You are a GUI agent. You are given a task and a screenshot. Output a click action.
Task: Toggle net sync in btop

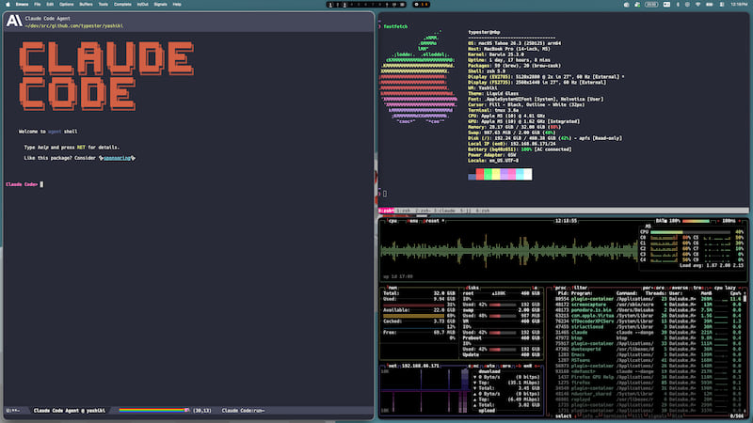click(x=473, y=366)
